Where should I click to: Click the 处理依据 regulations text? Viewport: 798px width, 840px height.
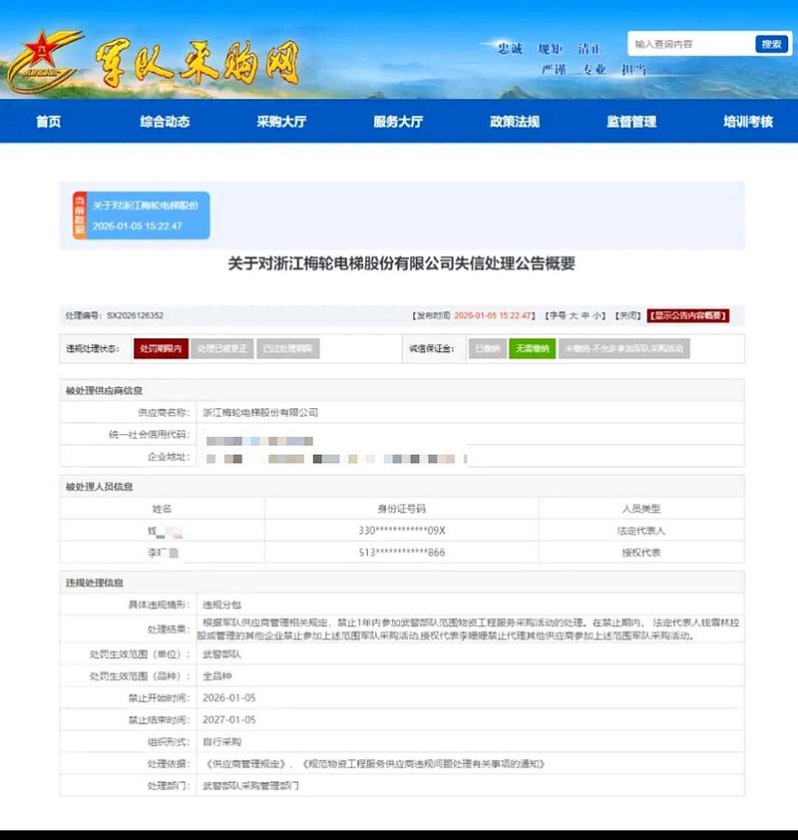click(x=374, y=764)
